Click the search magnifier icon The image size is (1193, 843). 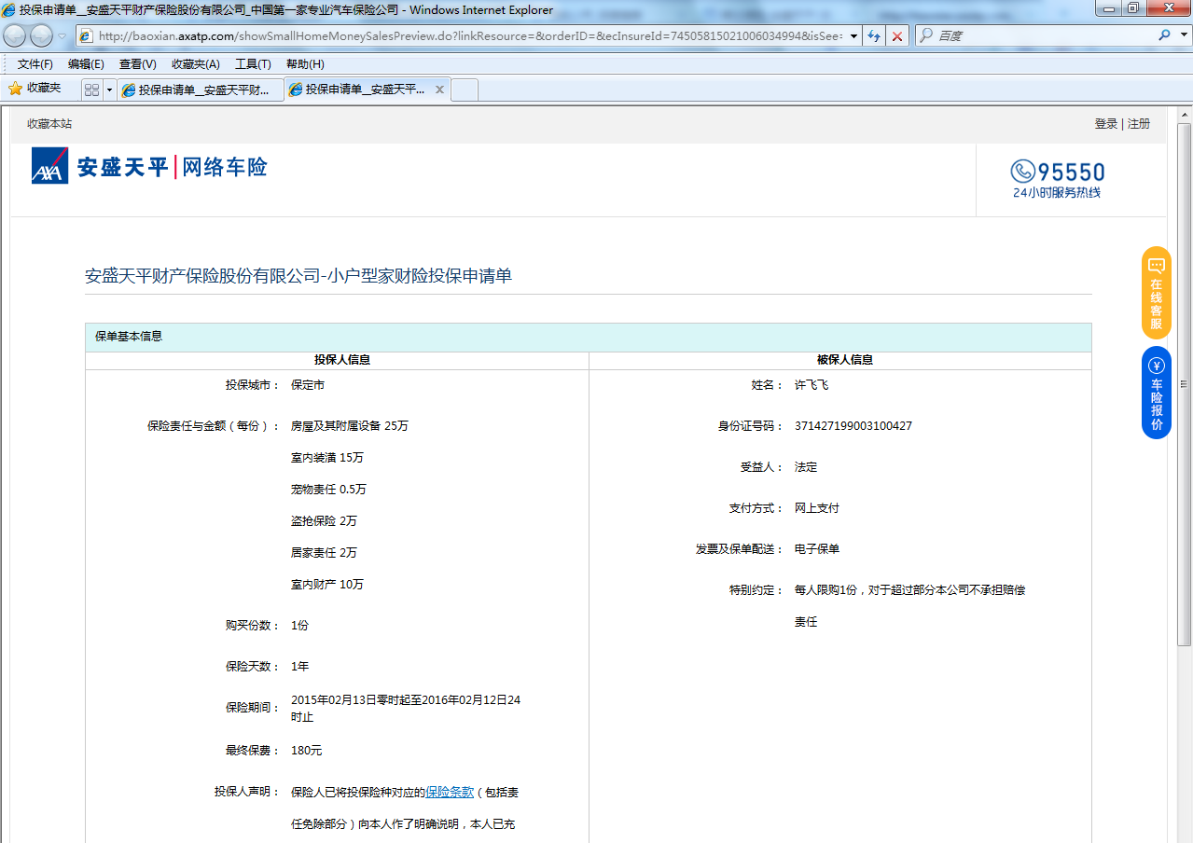(x=1164, y=35)
